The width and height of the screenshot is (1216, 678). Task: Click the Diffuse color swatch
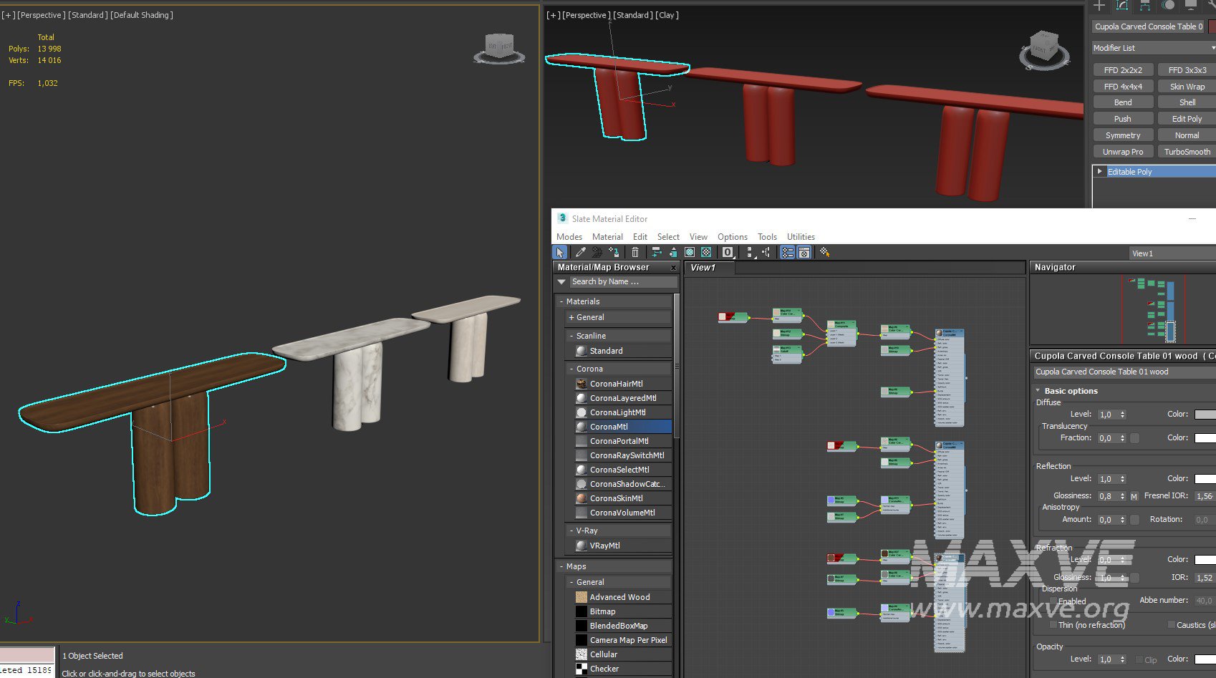coord(1205,415)
